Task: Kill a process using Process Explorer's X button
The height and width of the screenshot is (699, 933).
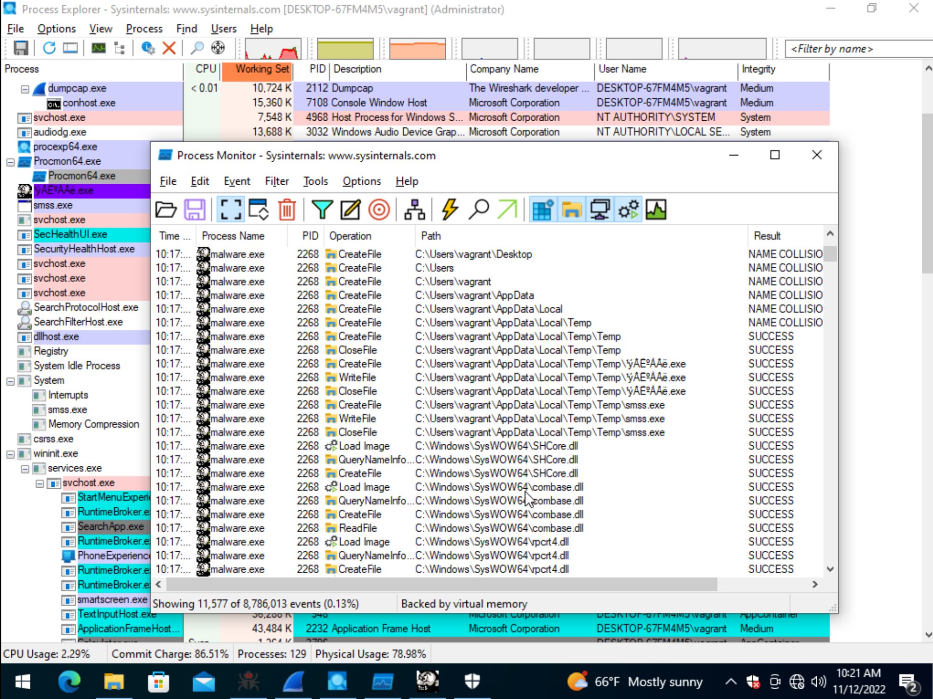Action: click(169, 48)
